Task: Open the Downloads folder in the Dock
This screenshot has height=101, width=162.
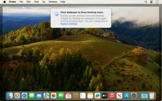Action: (x=145, y=96)
